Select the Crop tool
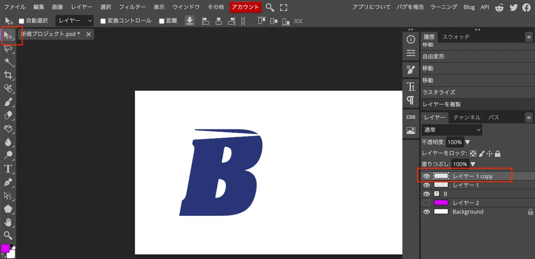The image size is (535, 259). 8,75
